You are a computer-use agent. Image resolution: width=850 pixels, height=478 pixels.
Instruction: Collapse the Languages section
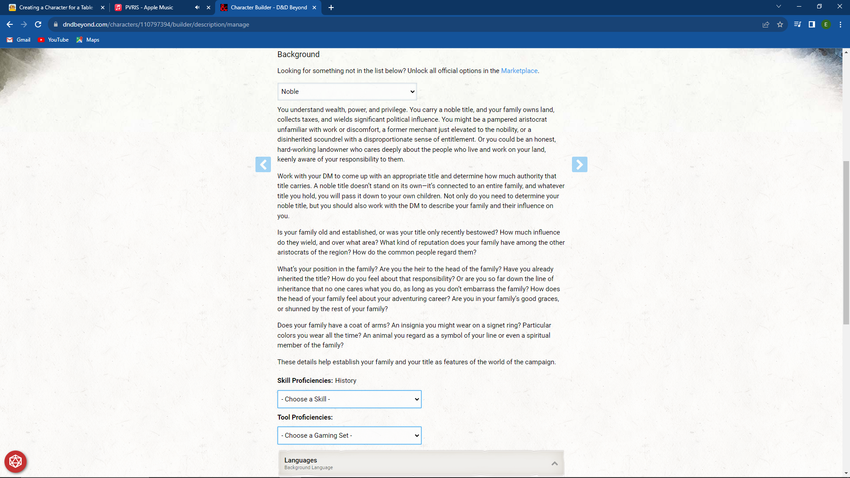tap(554, 463)
